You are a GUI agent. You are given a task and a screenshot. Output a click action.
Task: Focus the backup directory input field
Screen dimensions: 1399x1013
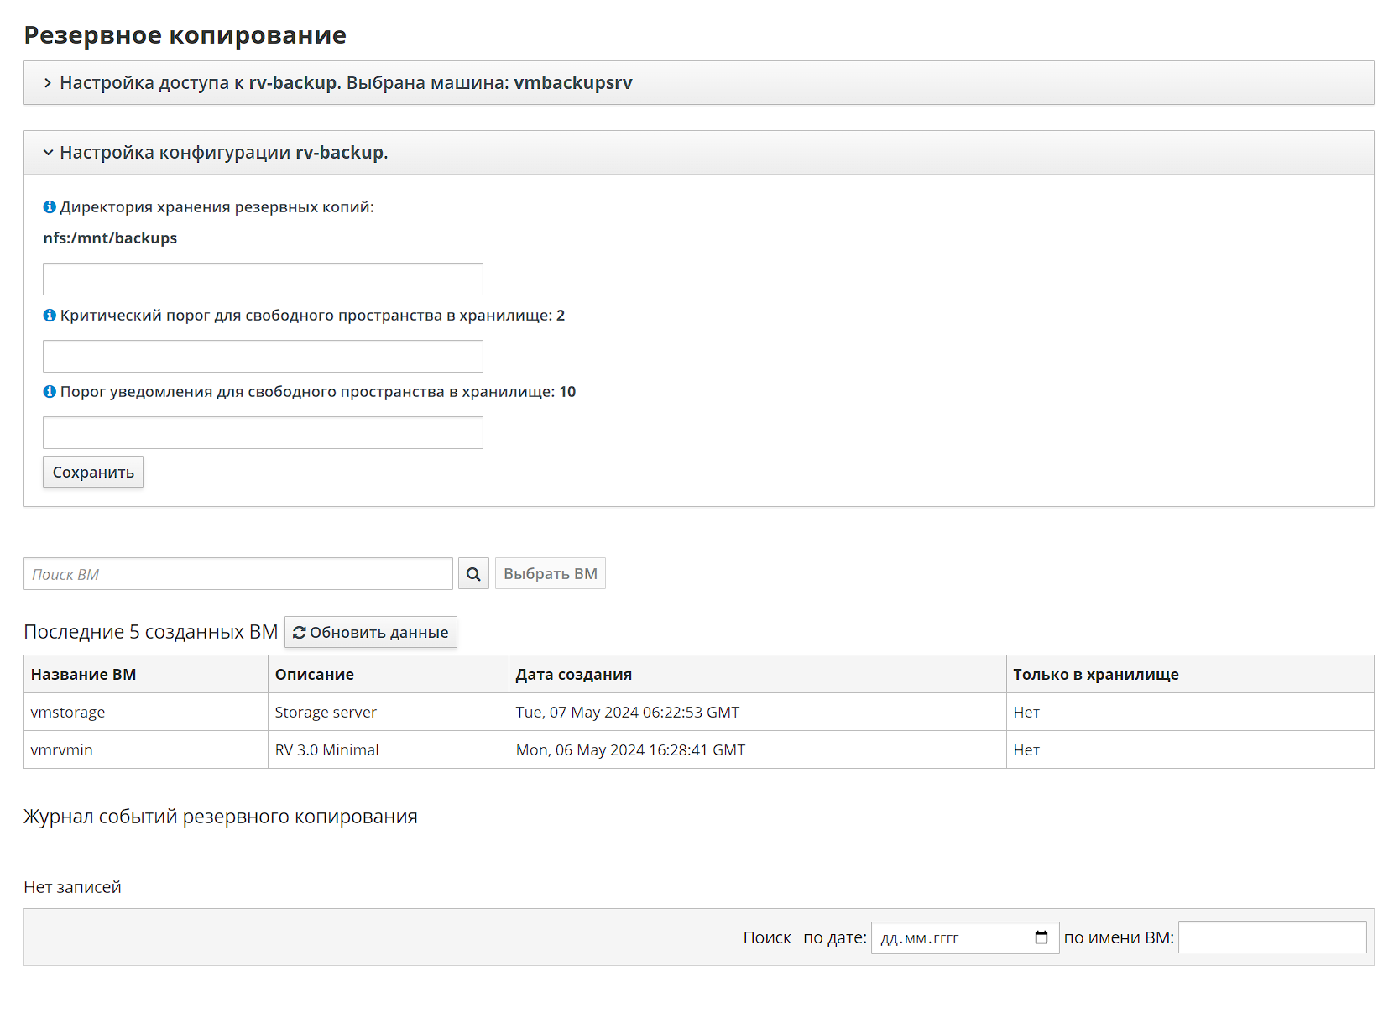point(263,279)
